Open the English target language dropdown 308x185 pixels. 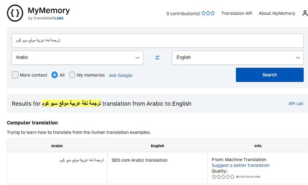[x=237, y=58]
